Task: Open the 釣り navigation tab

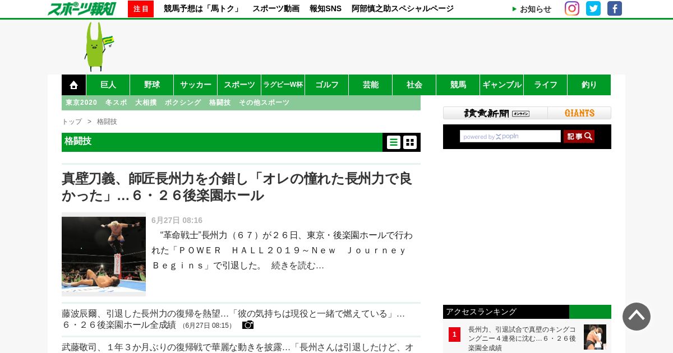Action: 589,85
